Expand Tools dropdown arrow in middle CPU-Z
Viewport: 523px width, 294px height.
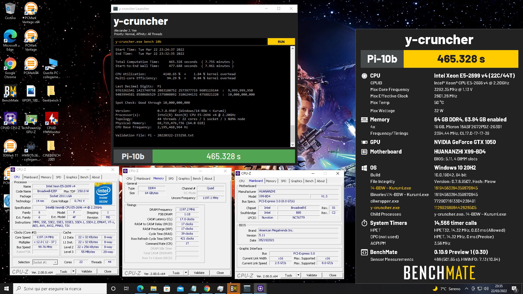(186, 273)
